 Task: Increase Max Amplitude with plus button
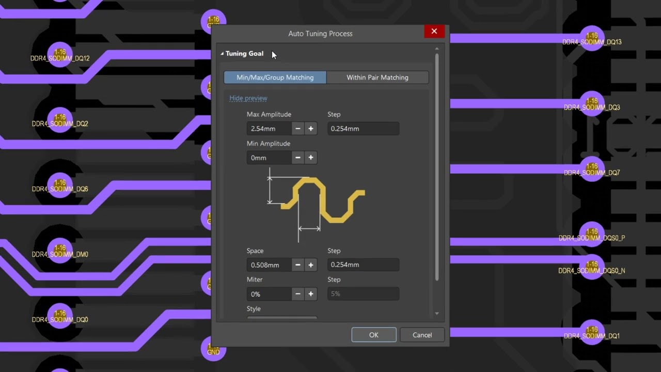pos(310,129)
